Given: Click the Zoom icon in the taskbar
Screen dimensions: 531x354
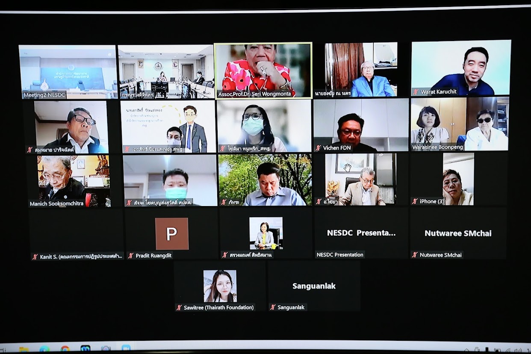Looking at the screenshot, I should [126, 348].
